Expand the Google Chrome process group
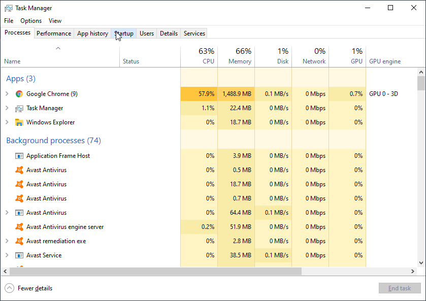 (7, 94)
